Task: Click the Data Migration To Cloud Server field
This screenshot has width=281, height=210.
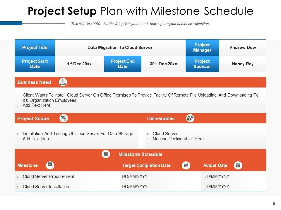Action: click(x=120, y=48)
